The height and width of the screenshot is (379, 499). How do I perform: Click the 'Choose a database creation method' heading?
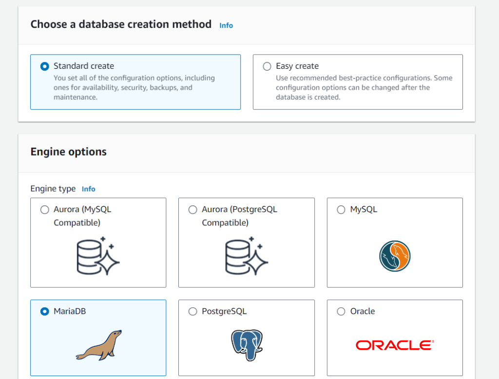click(x=121, y=24)
